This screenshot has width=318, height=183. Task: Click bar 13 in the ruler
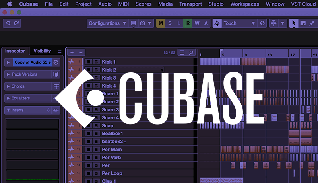click(x=270, y=55)
